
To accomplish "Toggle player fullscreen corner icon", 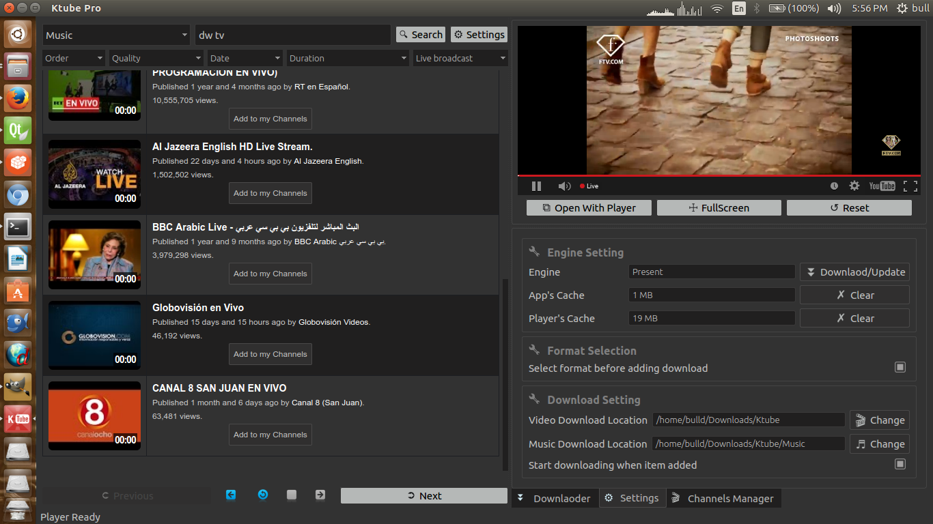I will (x=910, y=186).
